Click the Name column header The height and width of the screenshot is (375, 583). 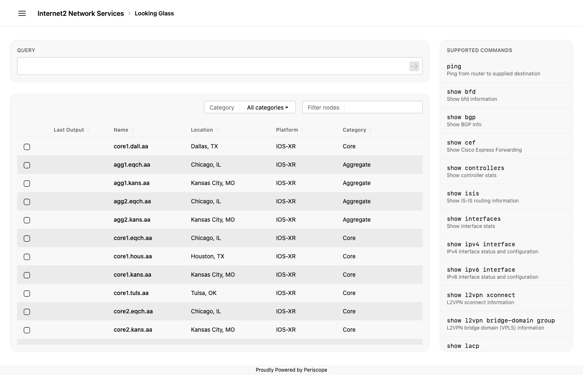point(121,130)
